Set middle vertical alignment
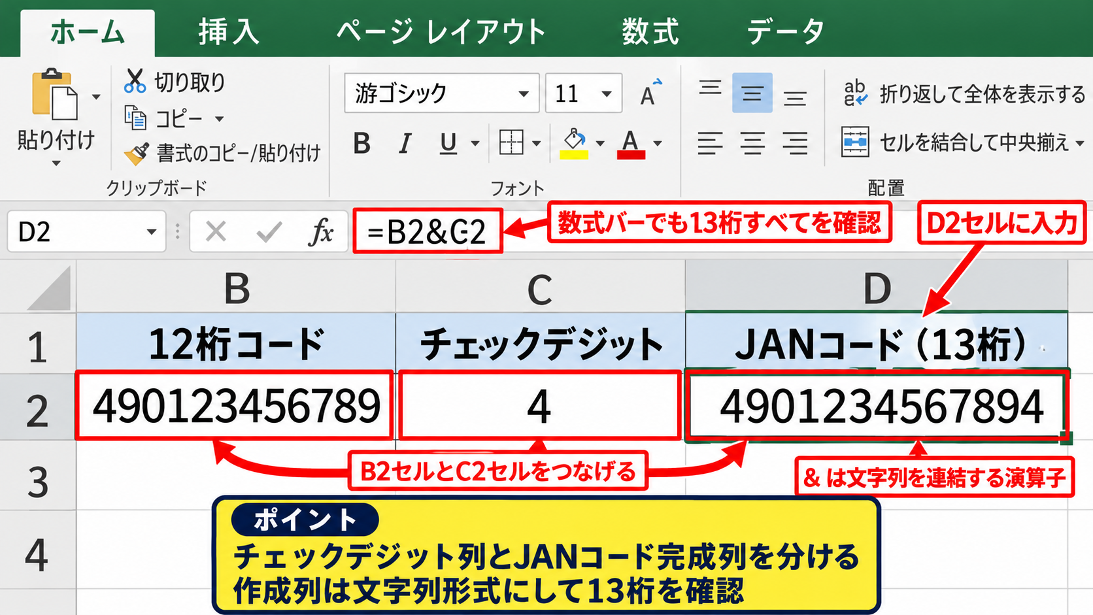The height and width of the screenshot is (615, 1093). click(752, 93)
